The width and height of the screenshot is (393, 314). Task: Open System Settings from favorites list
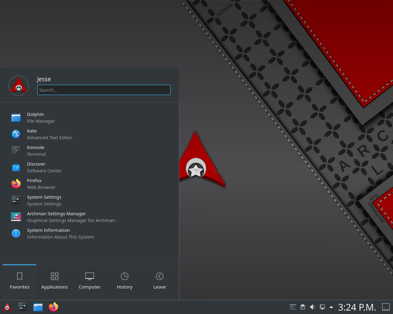pos(89,200)
